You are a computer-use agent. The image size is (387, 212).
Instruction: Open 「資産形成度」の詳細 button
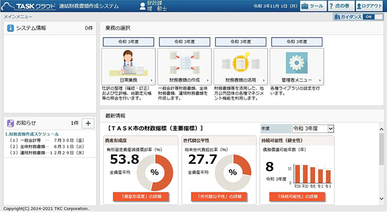pos(141,196)
